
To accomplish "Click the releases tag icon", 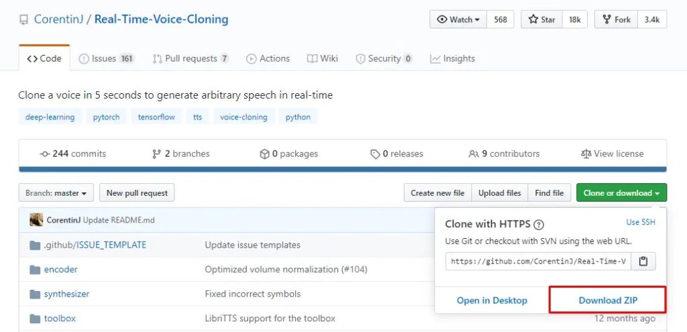I will [x=375, y=154].
